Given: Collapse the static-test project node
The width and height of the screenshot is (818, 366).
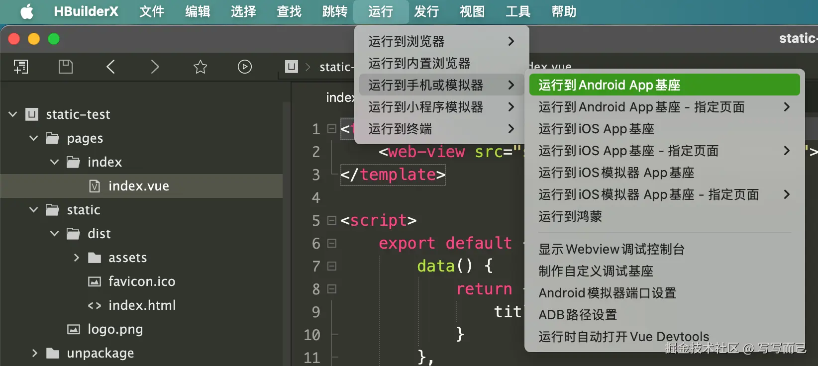Looking at the screenshot, I should point(13,114).
